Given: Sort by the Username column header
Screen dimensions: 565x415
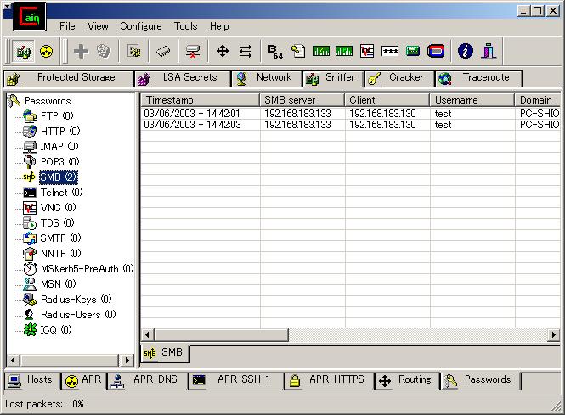Looking at the screenshot, I should coord(472,100).
